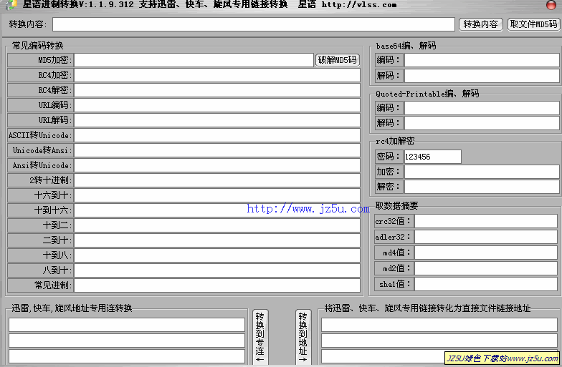Screen dimensions: 562x367
Task: Click the 十六到十 output field
Action: coord(217,195)
